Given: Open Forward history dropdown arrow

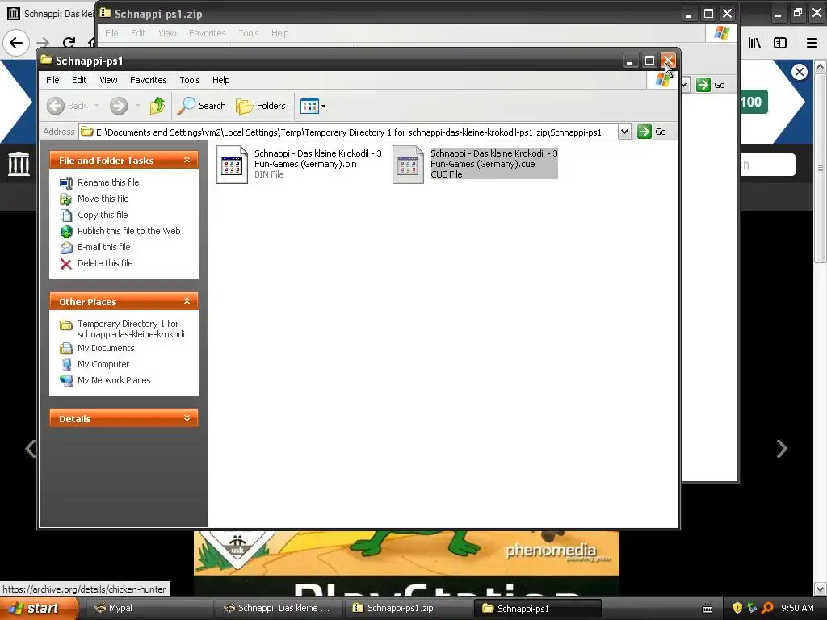Looking at the screenshot, I should pyautogui.click(x=137, y=106).
